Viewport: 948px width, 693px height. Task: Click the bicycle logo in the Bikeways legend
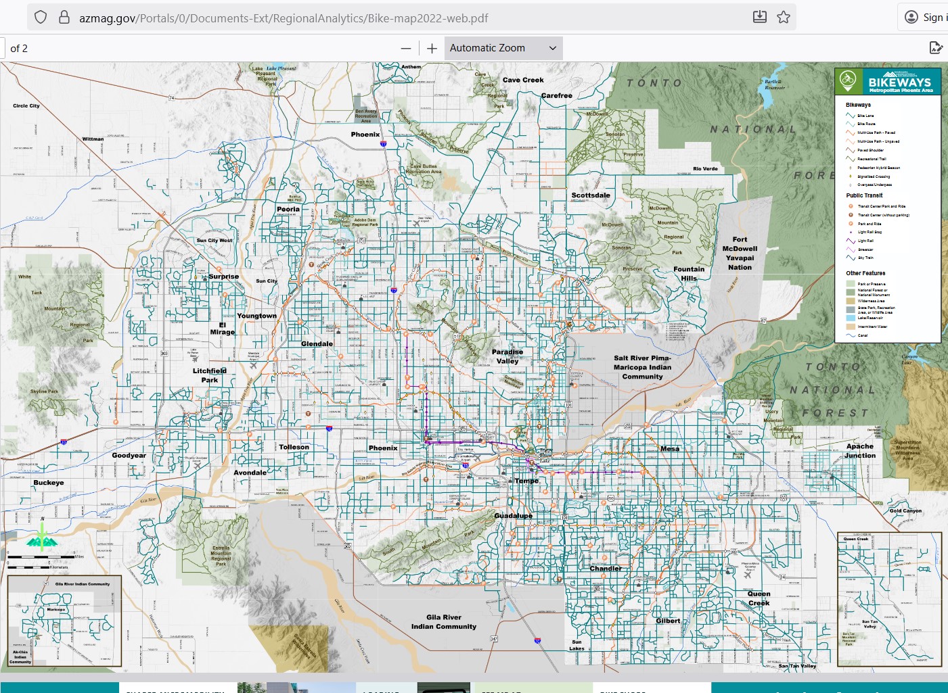coord(848,81)
